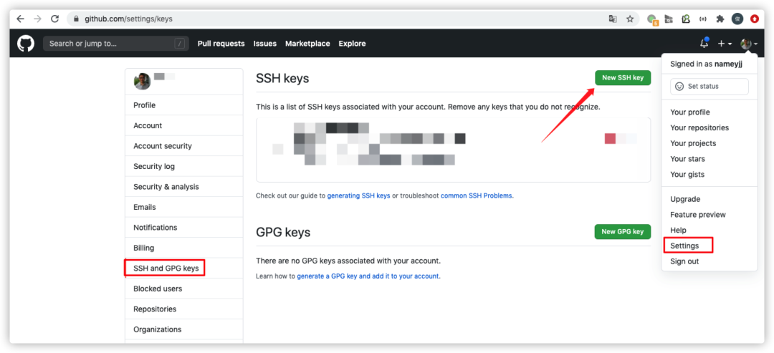The height and width of the screenshot is (353, 774).
Task: Open Issues in the top nav
Action: coord(265,44)
